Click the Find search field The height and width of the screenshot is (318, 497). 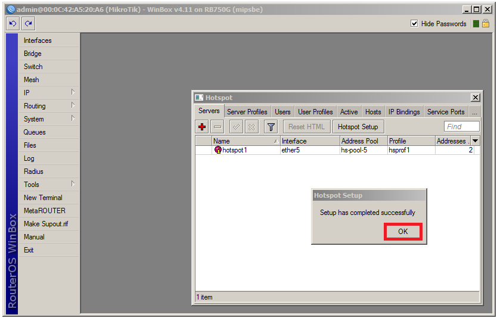point(462,126)
